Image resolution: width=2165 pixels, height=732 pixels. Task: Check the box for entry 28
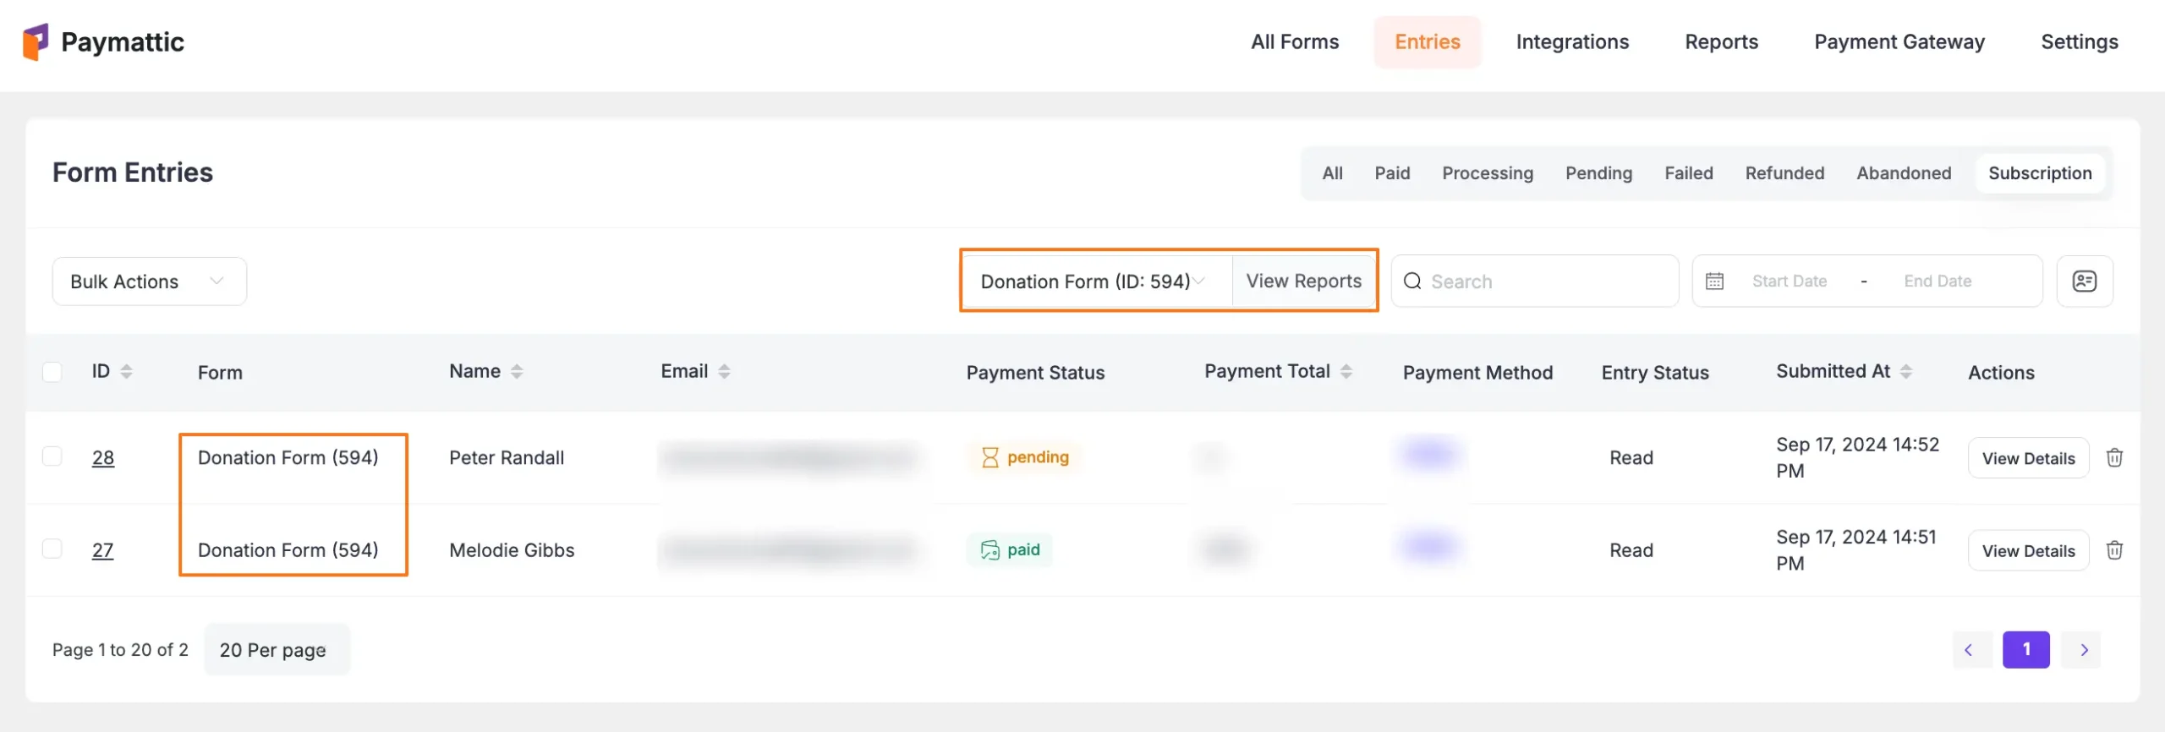[52, 456]
